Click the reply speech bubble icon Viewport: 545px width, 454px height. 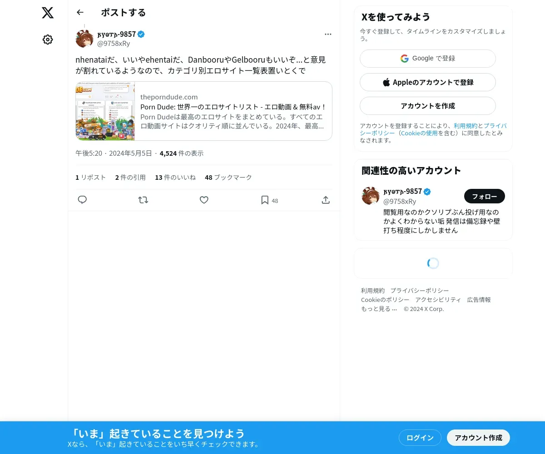click(82, 200)
